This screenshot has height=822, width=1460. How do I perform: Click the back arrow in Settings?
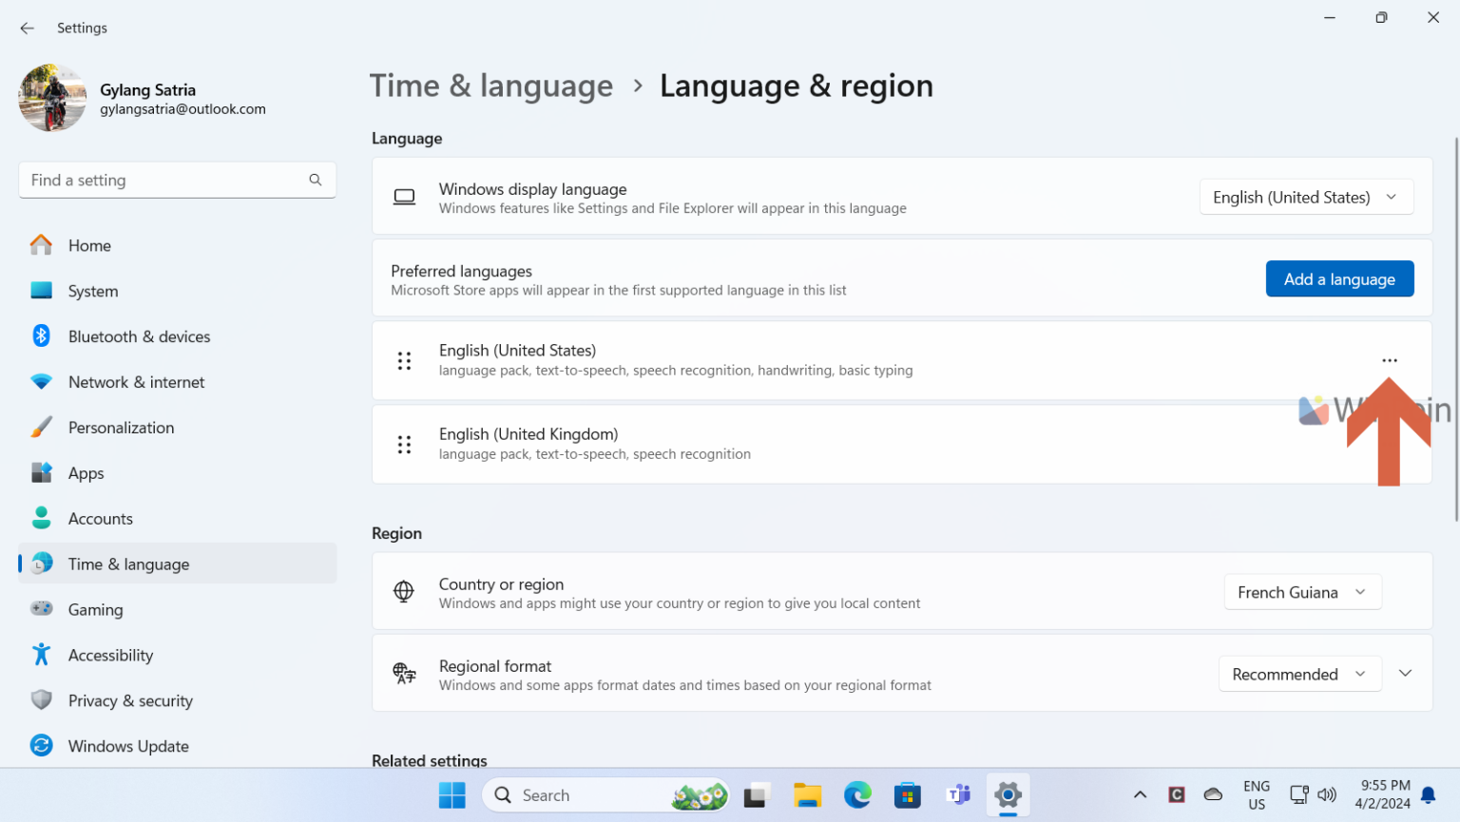[27, 28]
